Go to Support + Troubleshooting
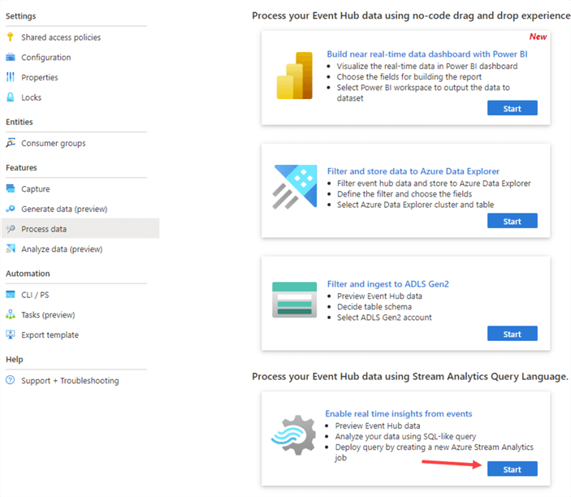 coord(70,380)
